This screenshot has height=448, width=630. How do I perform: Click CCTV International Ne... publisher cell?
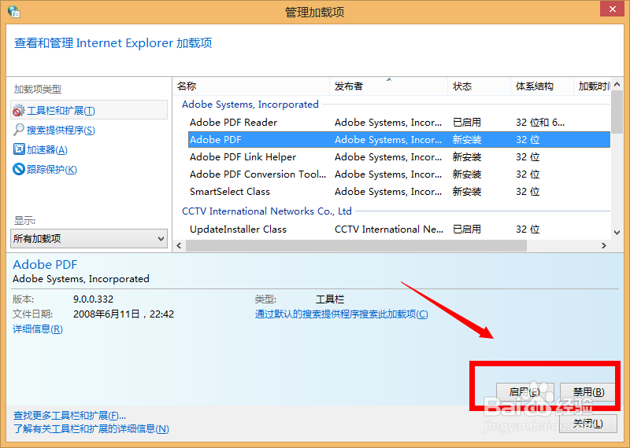tap(389, 229)
